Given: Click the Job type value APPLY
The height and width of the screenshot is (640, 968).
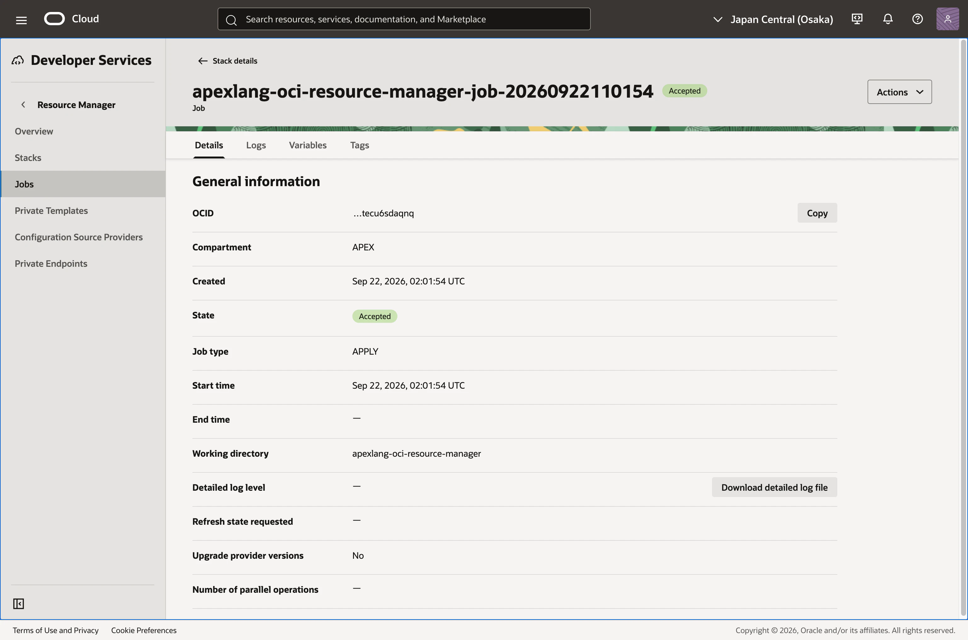Looking at the screenshot, I should click(365, 351).
